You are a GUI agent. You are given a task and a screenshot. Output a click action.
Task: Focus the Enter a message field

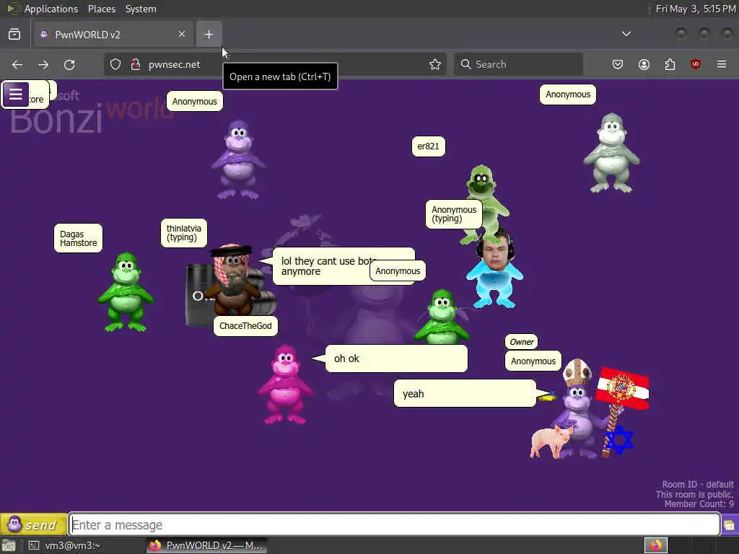coord(395,524)
